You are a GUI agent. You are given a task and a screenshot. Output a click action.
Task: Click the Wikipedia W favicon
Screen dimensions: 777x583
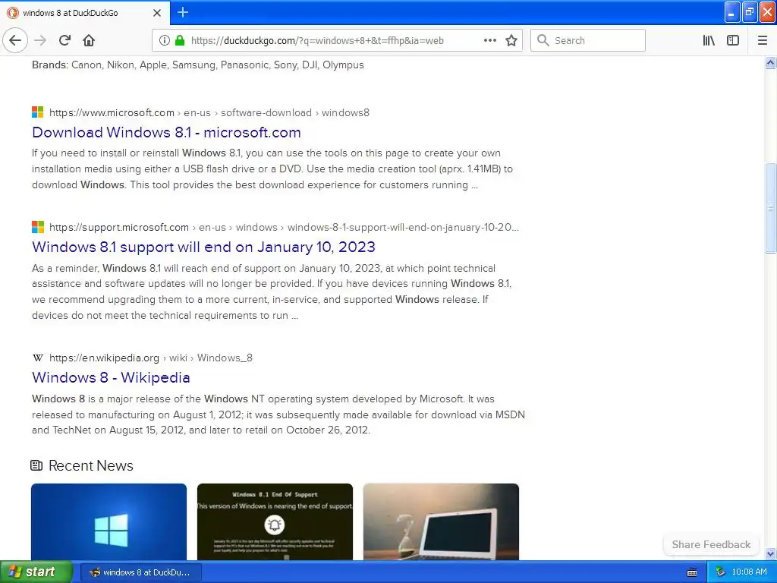tap(38, 358)
